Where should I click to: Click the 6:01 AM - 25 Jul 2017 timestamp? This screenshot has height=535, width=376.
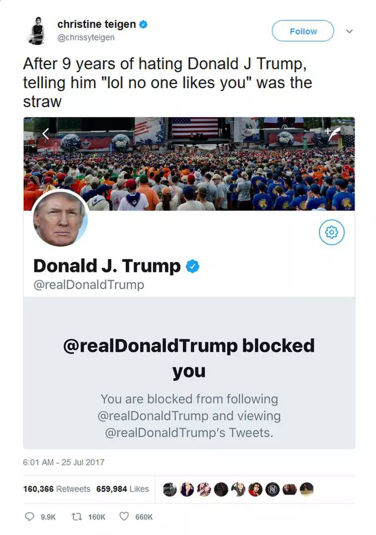tap(64, 462)
